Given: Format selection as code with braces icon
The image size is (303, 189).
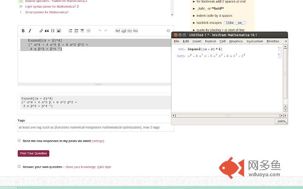Looking at the screenshot, I should point(53,31).
